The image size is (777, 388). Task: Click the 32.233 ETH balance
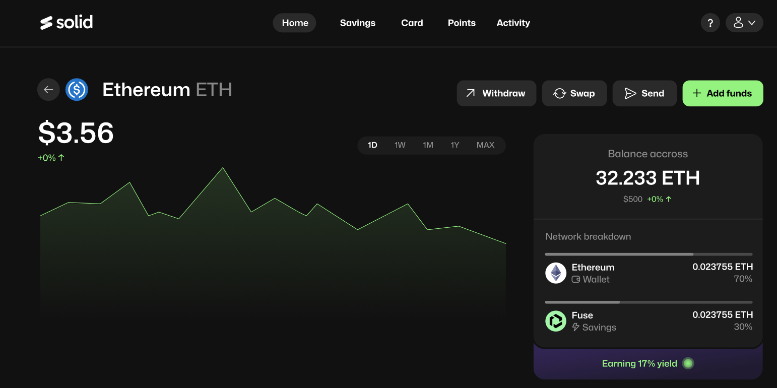(648, 178)
